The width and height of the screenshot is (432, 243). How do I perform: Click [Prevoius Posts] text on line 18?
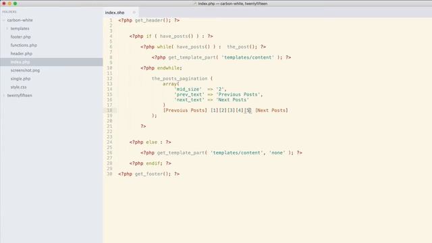(x=185, y=110)
